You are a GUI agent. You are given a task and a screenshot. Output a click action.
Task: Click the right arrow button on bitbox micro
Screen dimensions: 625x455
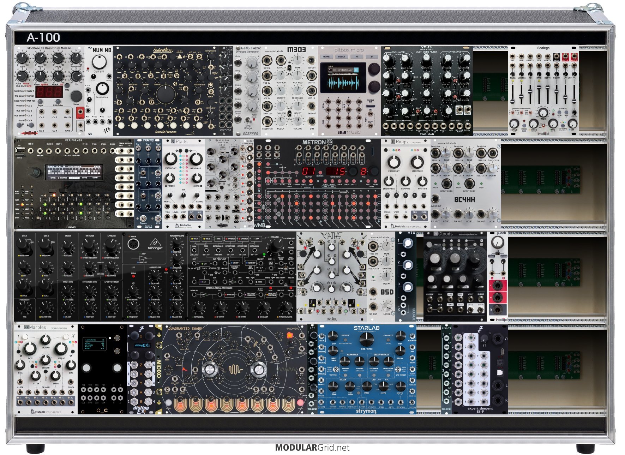tap(372, 56)
